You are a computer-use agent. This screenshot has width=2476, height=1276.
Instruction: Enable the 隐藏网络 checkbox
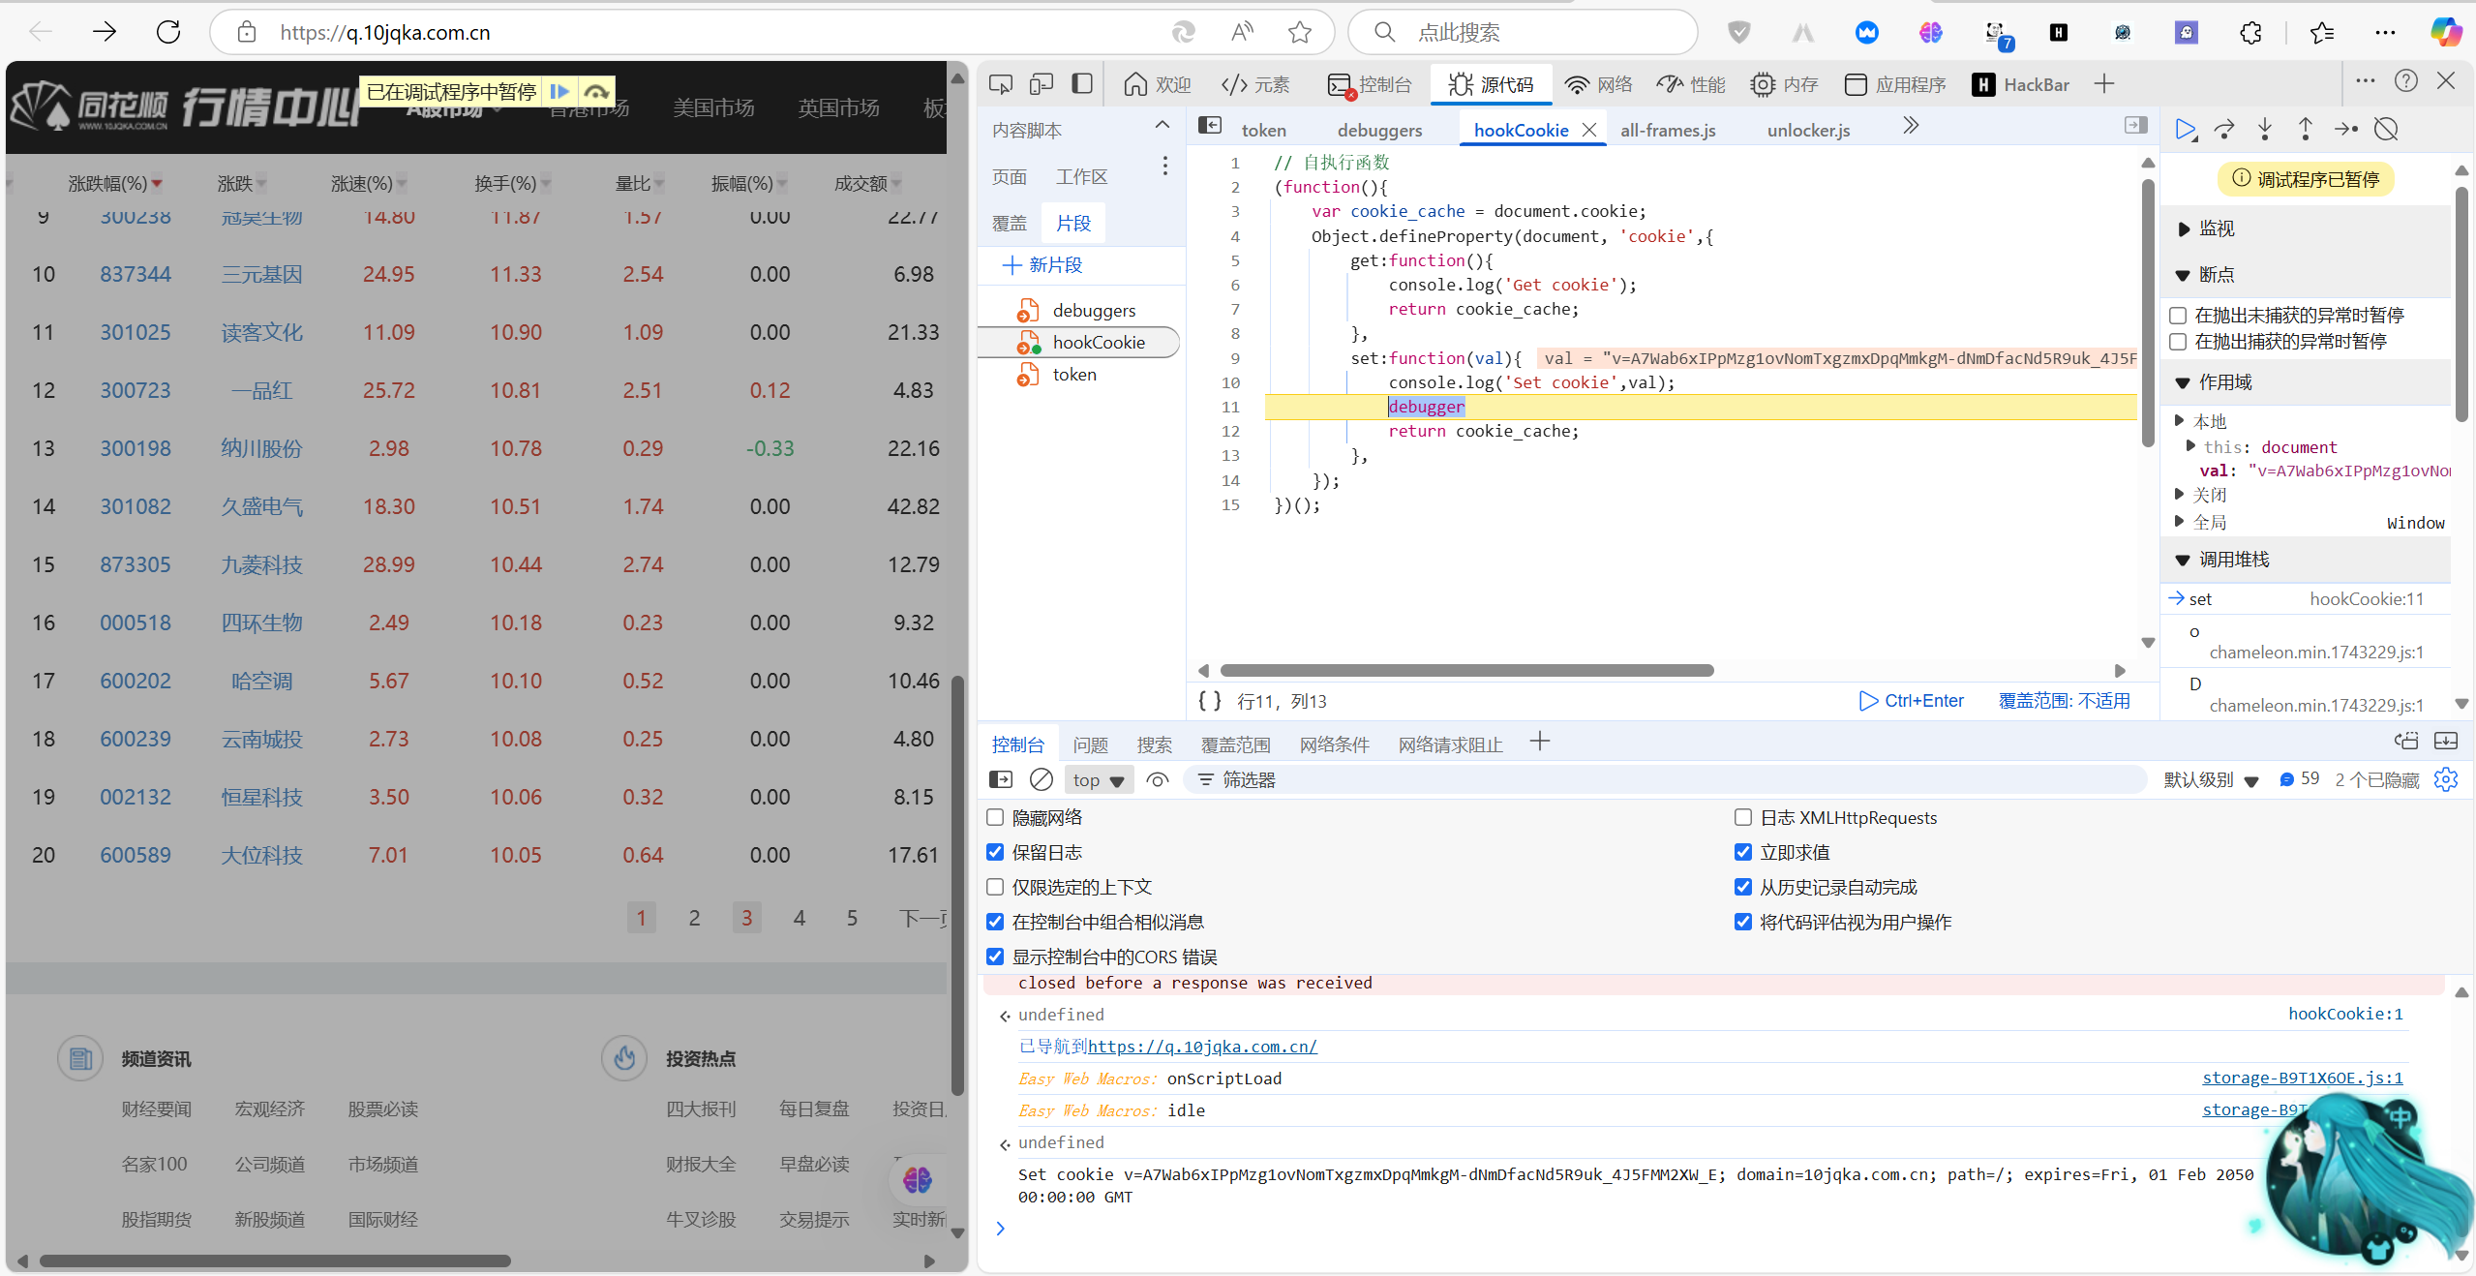[x=995, y=817]
